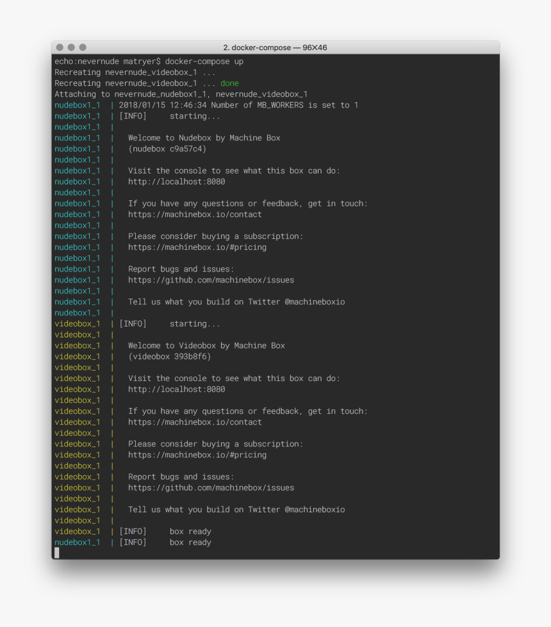Open Videobox http://localhost:8080 console link
This screenshot has width=551, height=627.
pyautogui.click(x=176, y=389)
